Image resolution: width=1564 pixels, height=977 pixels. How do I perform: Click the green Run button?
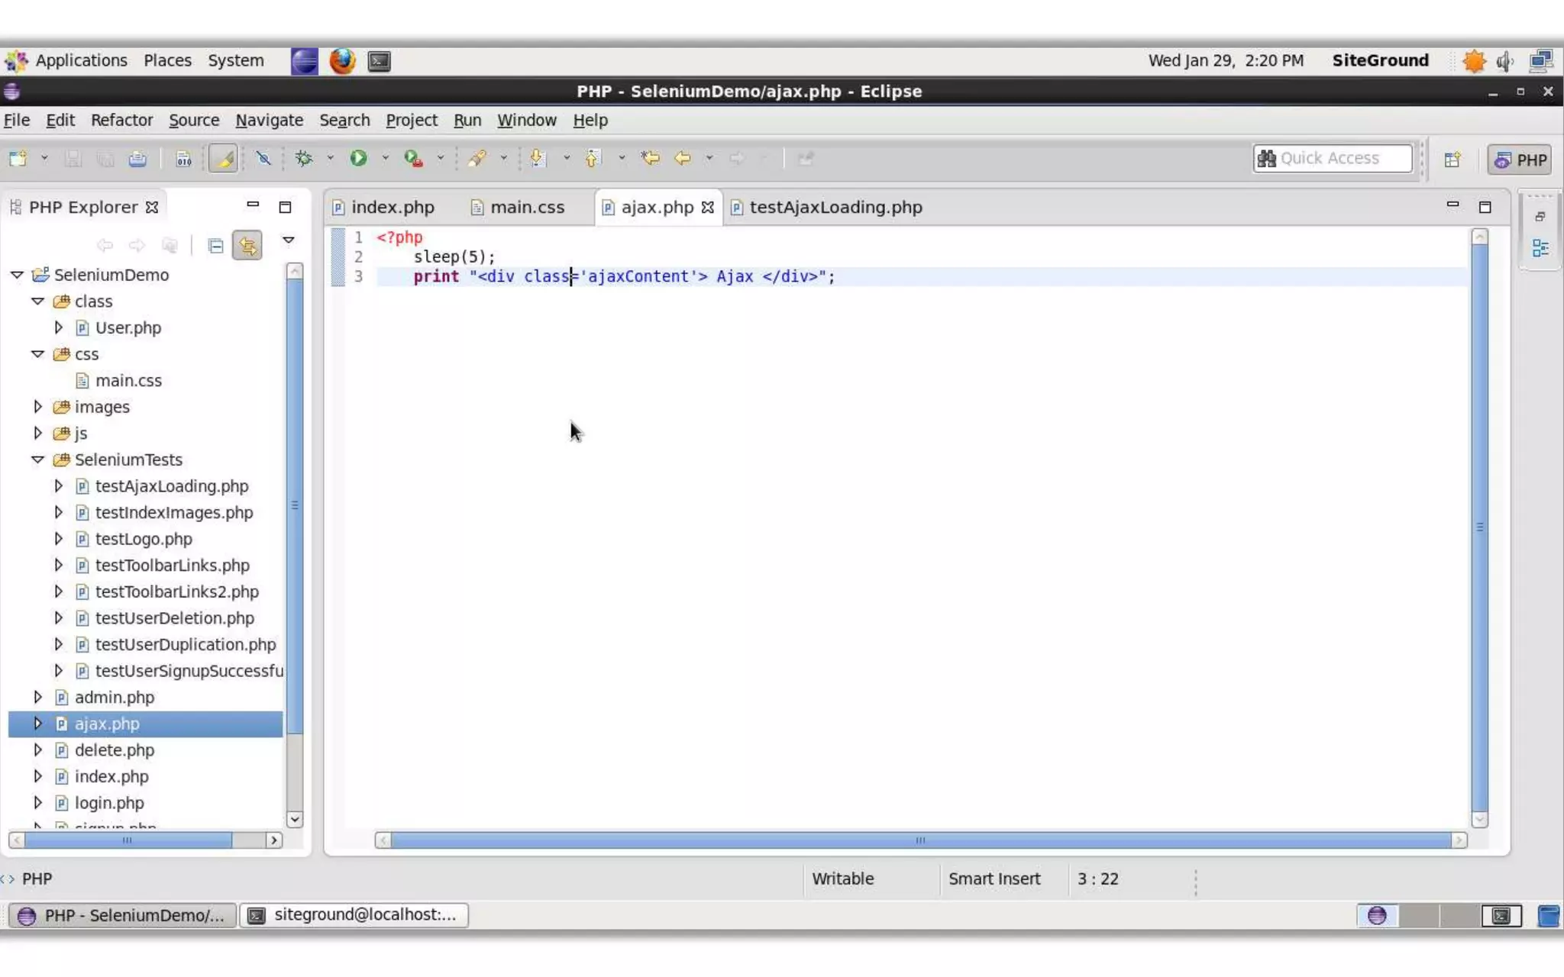tap(358, 158)
